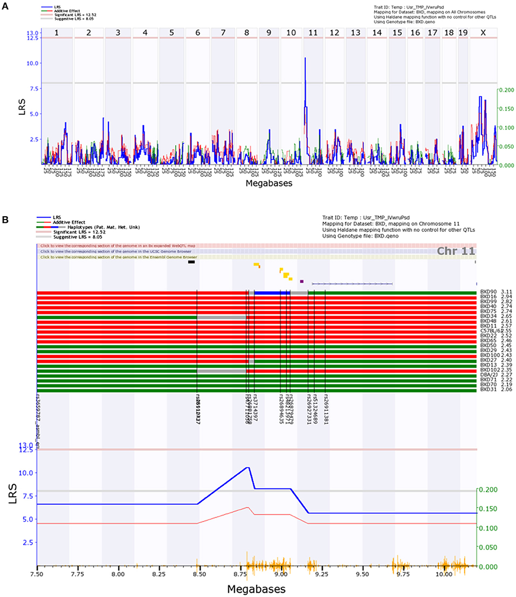Screen dimensions: 516x597
Task: Select chromosome 1 header in panel A
Action: [57, 33]
